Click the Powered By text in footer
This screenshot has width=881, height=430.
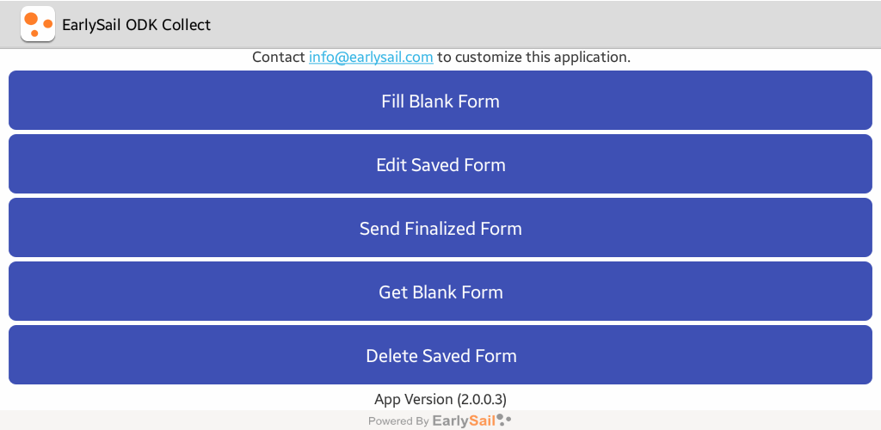pyautogui.click(x=398, y=421)
